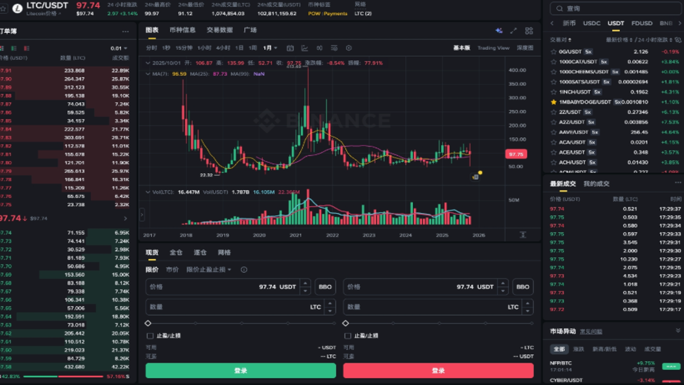
Task: Open the 1月 interval dropdown
Action: click(x=270, y=48)
